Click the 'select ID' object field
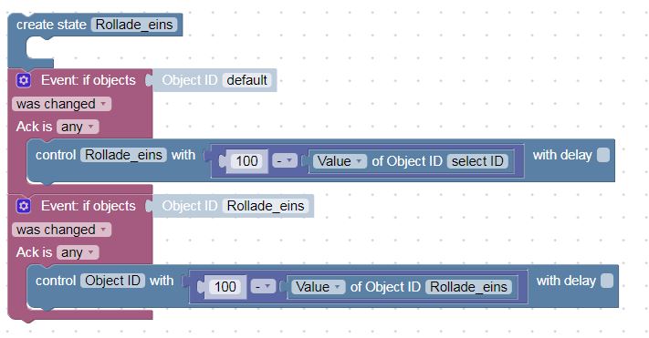649x338 pixels. coord(477,161)
